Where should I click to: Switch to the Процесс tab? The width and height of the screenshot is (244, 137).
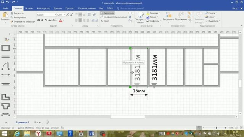70,8
